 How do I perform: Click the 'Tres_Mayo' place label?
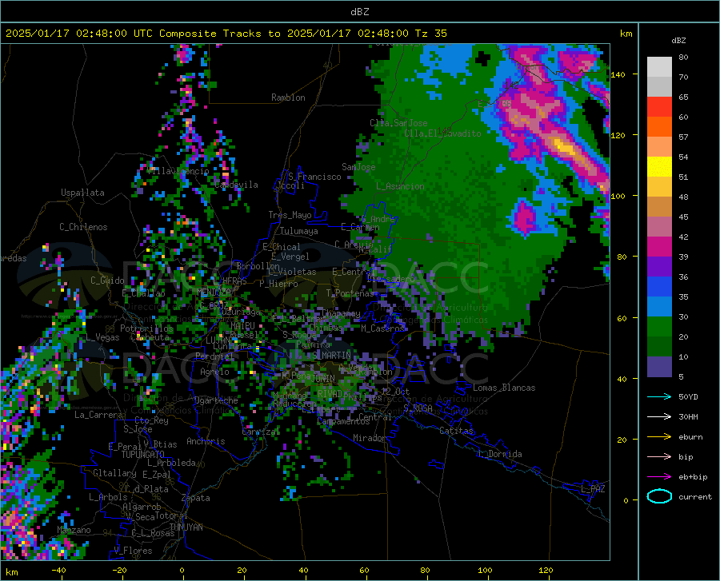click(290, 215)
